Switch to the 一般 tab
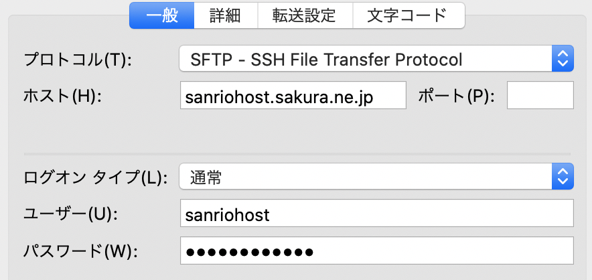 click(x=161, y=15)
